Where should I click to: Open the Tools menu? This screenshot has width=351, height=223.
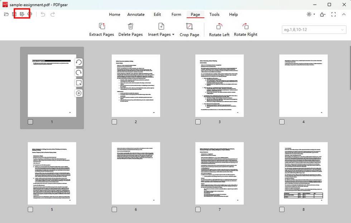214,15
